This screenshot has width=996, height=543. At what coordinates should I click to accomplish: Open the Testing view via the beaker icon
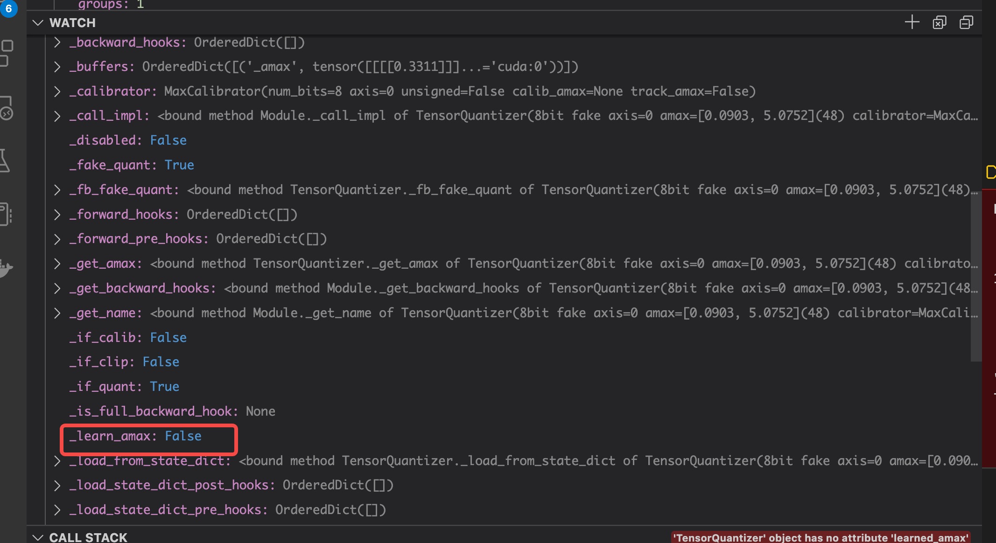click(7, 161)
